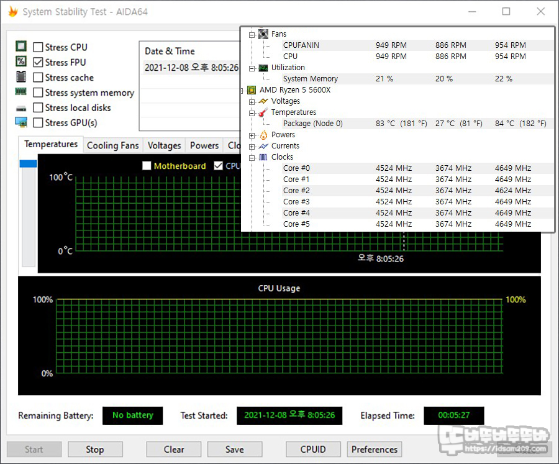The width and height of the screenshot is (559, 464).
Task: Uncheck the Stress FPU checkbox
Action: [x=38, y=62]
